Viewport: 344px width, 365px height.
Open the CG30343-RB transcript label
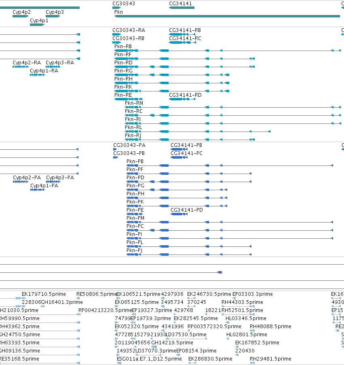coord(129,38)
